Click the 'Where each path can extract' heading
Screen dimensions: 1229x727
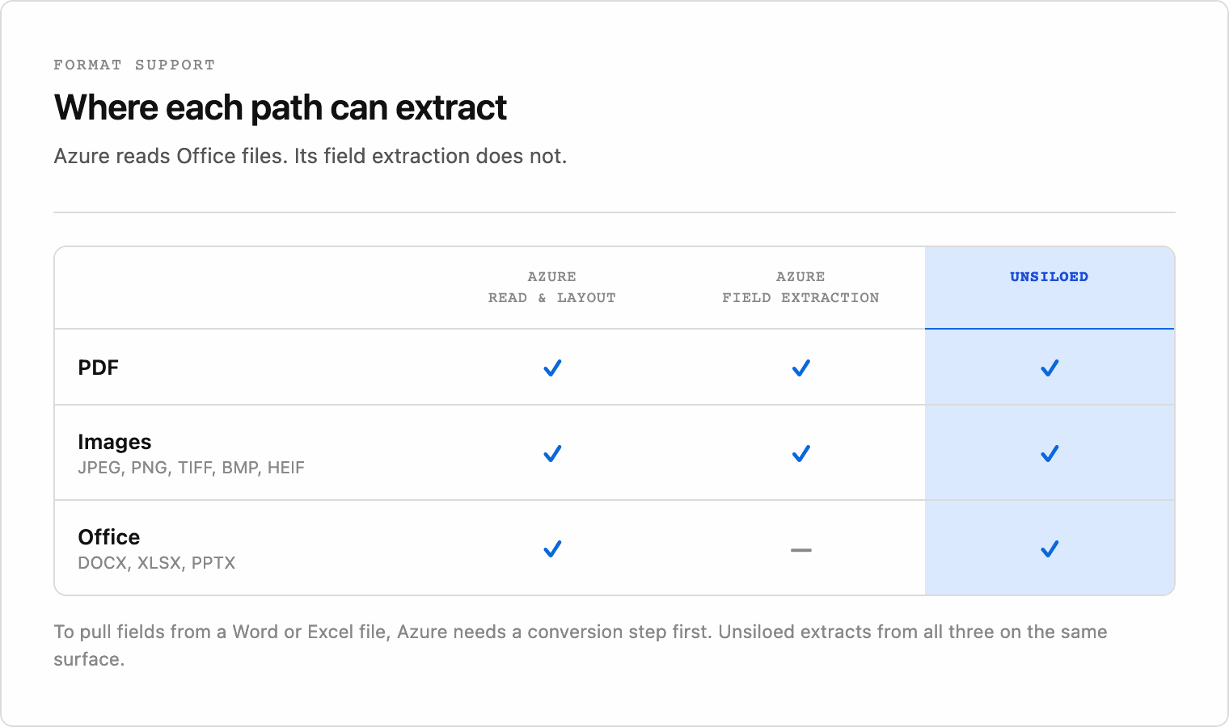(x=281, y=107)
